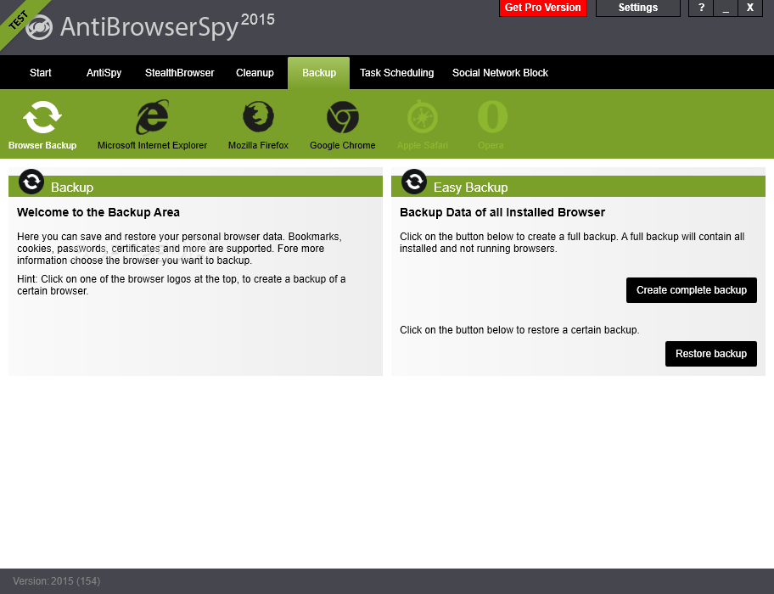Screen dimensions: 774x594
Task: Open Mozilla Firefox backup section
Action: (258, 117)
